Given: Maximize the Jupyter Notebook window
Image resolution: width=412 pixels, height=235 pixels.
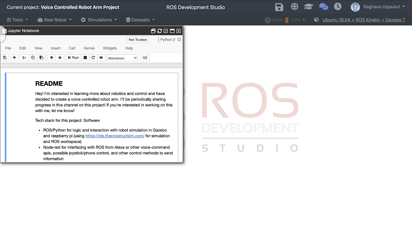Looking at the screenshot, I should (x=172, y=31).
